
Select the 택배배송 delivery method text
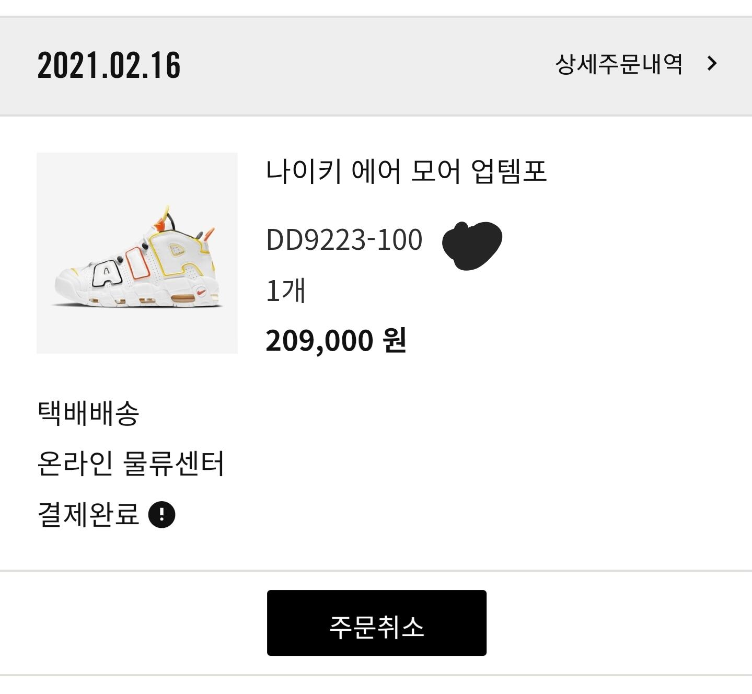coord(88,413)
